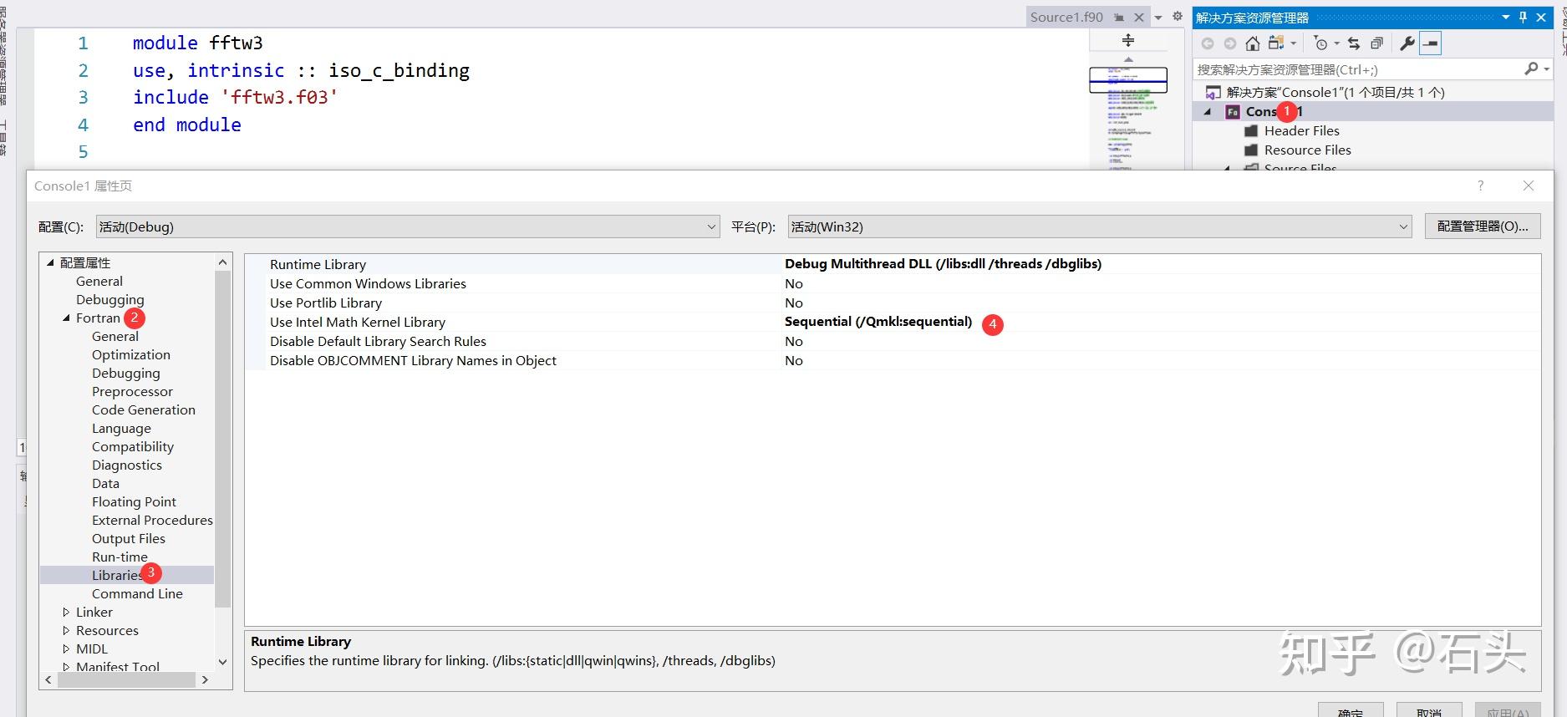The width and height of the screenshot is (1567, 717).
Task: Toggle the preview selected items button
Action: [1431, 43]
